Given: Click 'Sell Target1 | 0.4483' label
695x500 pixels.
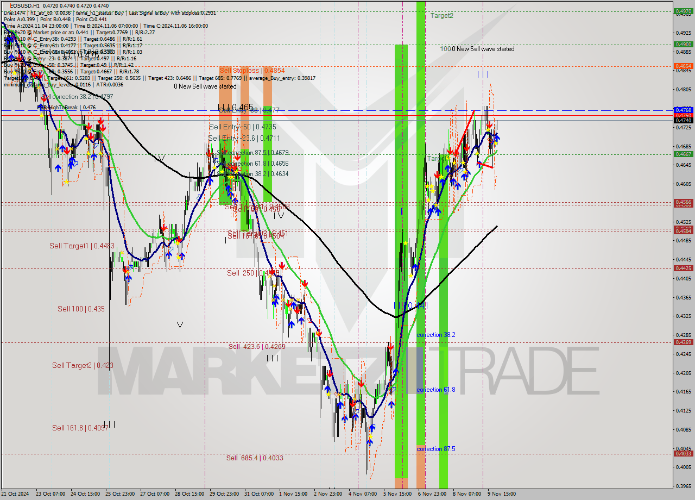Looking at the screenshot, I should pos(82,246).
